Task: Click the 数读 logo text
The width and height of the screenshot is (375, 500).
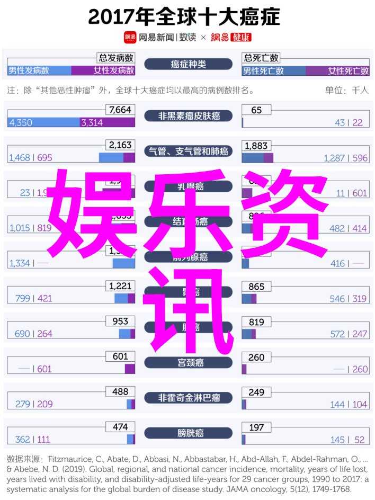Action: (187, 37)
